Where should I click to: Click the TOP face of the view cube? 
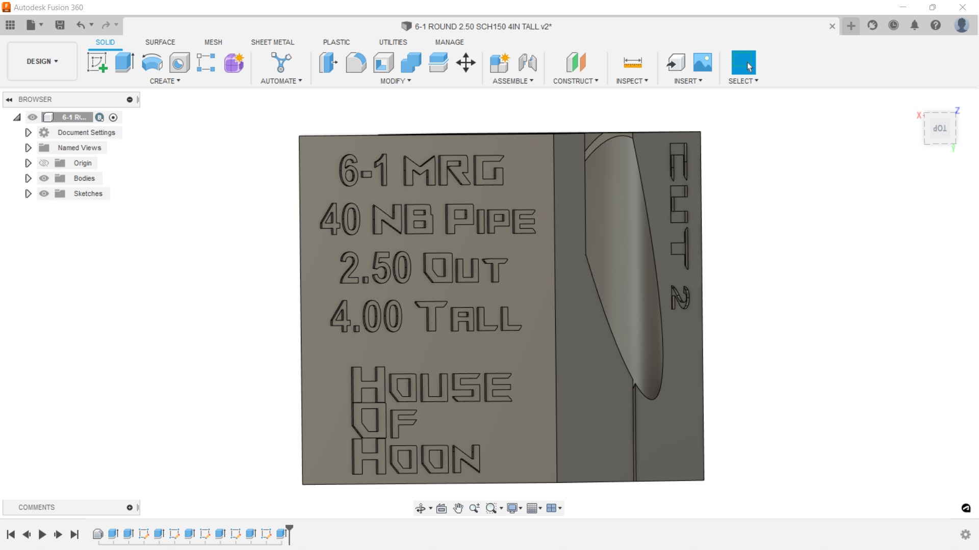(x=940, y=128)
